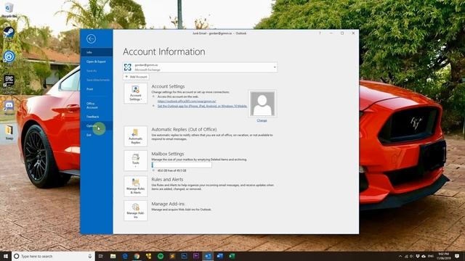The image size is (465, 261).
Task: Open Task View from the taskbar
Action: pos(101,256)
